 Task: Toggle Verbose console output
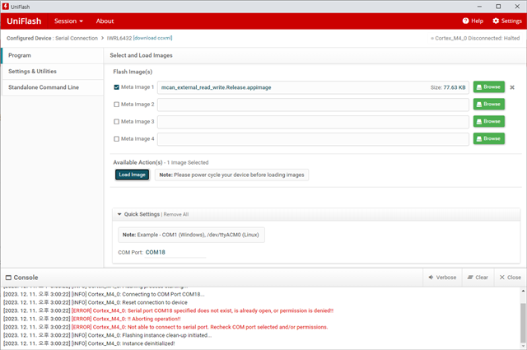pos(442,278)
